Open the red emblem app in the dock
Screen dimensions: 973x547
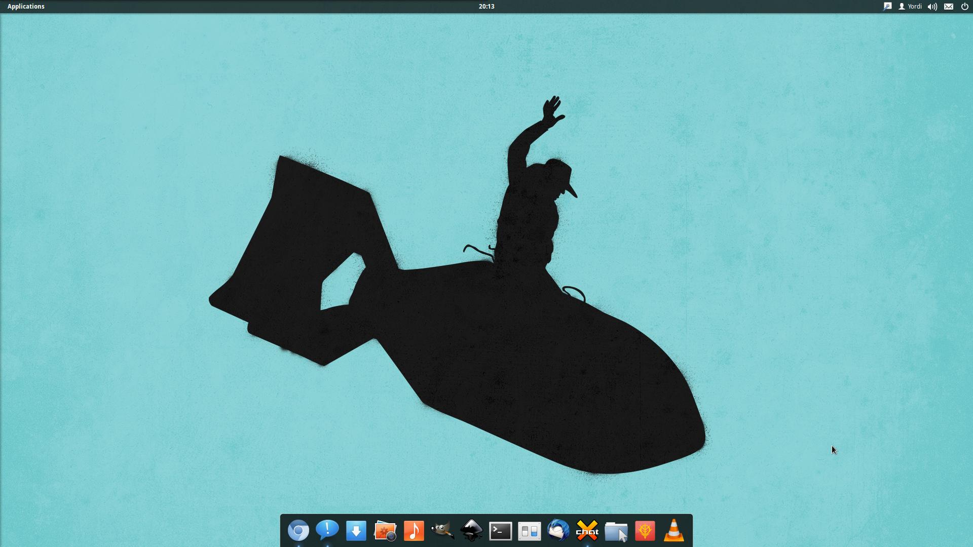click(645, 531)
